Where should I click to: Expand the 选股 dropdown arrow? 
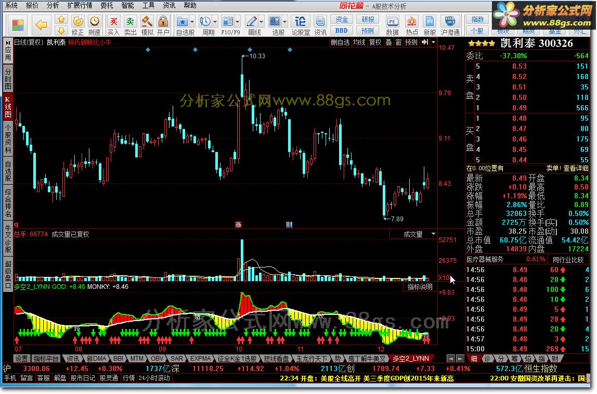[284, 22]
